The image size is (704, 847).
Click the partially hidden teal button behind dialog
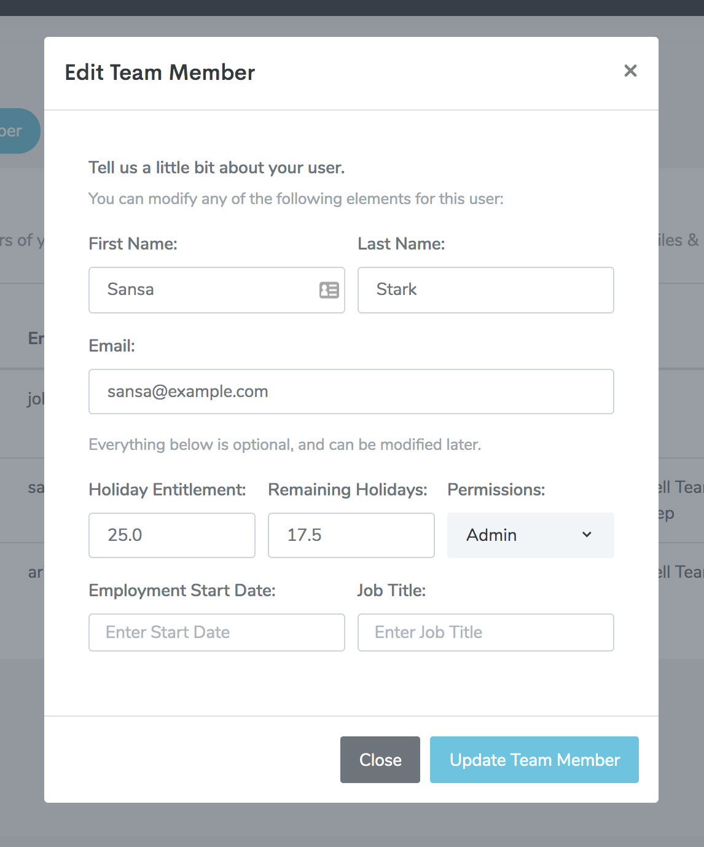pyautogui.click(x=20, y=131)
